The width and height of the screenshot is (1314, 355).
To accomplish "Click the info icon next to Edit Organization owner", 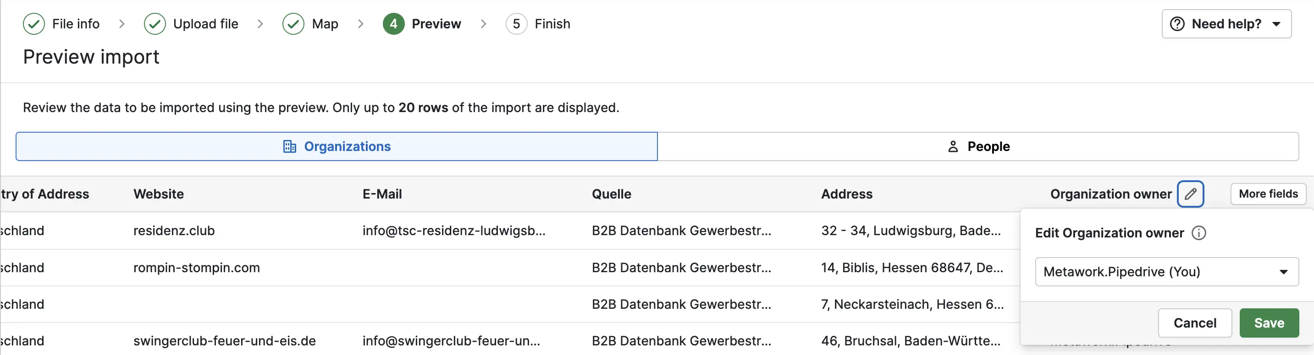I will point(1198,233).
